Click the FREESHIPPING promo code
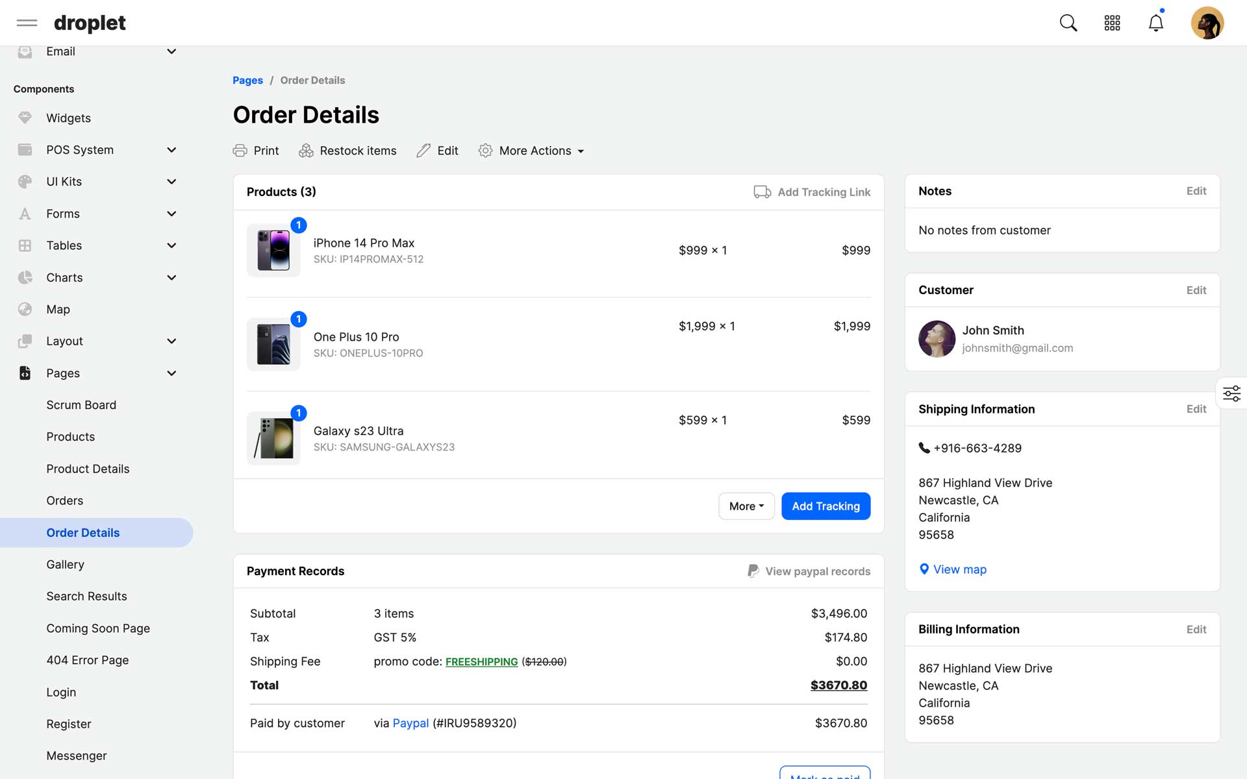 [x=481, y=662]
